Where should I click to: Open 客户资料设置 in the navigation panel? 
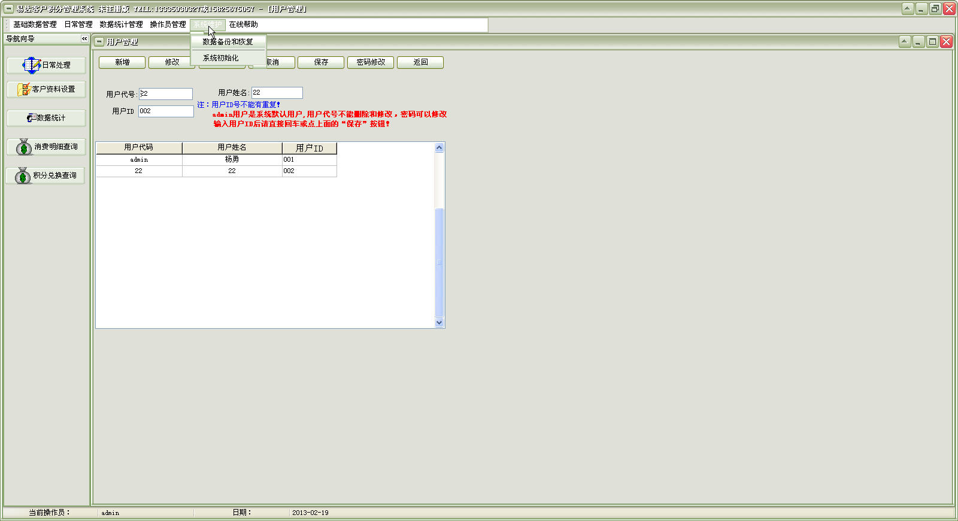click(x=46, y=89)
